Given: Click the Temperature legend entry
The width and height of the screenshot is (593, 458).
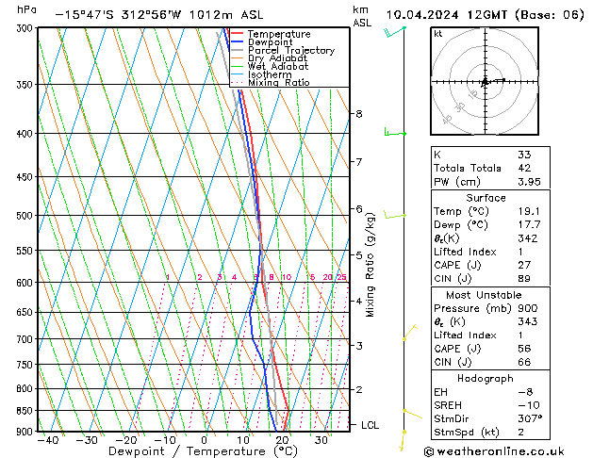Looking at the screenshot, I should click(279, 34).
